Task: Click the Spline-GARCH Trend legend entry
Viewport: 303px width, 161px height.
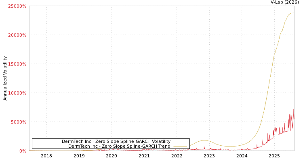Action: pos(120,146)
